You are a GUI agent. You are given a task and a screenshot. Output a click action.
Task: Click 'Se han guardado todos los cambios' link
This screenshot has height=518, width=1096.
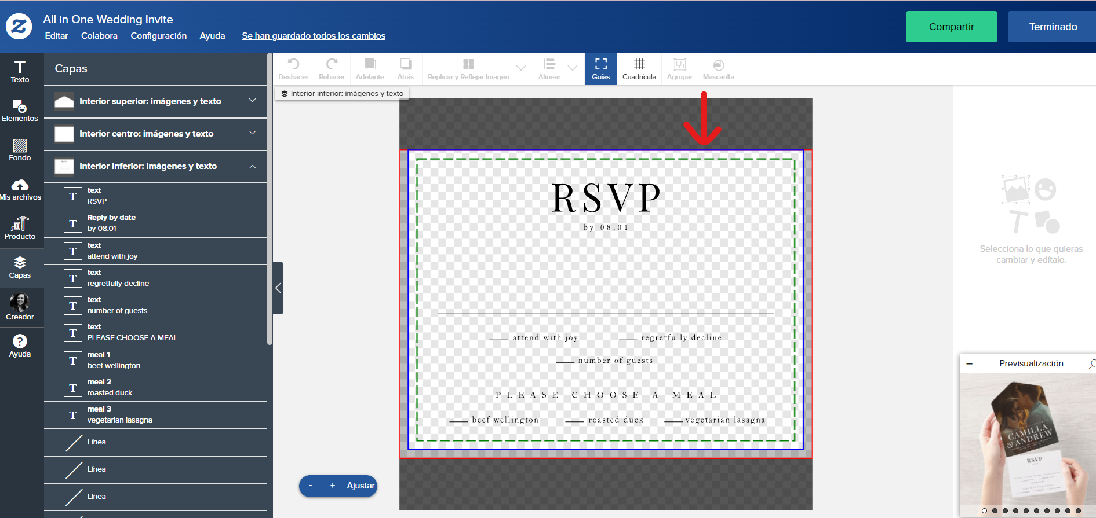point(314,36)
